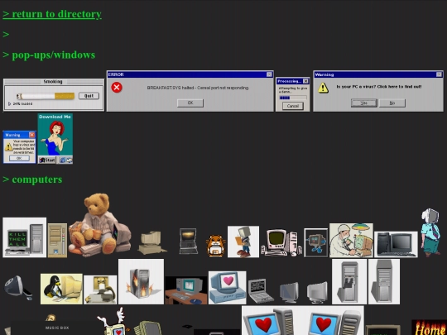
Task: Select the beige tower PC image
Action: pyautogui.click(x=58, y=241)
